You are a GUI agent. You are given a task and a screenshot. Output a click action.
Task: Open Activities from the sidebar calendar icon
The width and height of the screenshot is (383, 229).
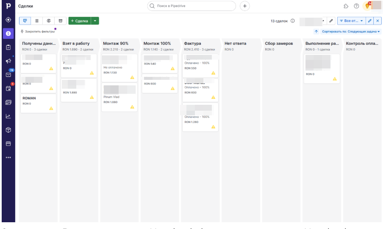pyautogui.click(x=8, y=88)
